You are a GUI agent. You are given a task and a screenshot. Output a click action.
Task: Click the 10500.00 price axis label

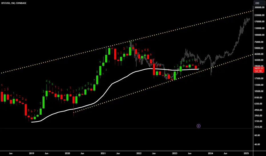pyautogui.click(x=259, y=91)
